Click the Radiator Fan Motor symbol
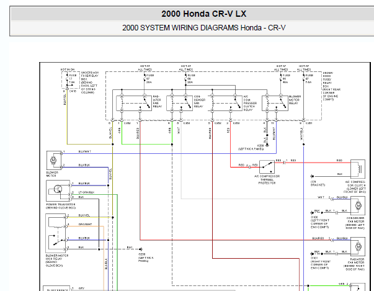 tap(357, 246)
